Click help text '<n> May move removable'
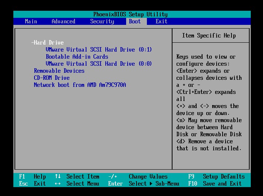 [x=209, y=120]
